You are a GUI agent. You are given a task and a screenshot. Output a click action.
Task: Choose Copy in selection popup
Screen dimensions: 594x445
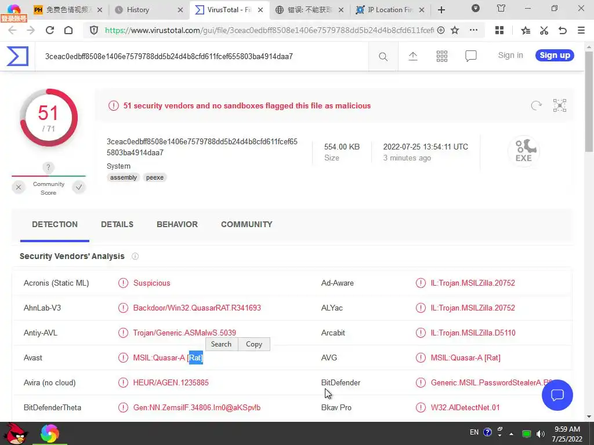pyautogui.click(x=254, y=344)
